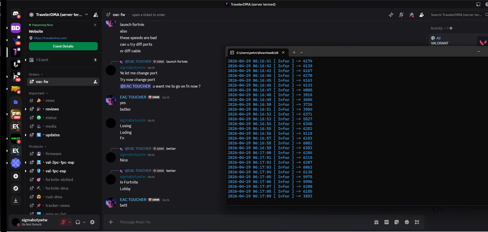Open the tracker-views channel

(x=63, y=206)
